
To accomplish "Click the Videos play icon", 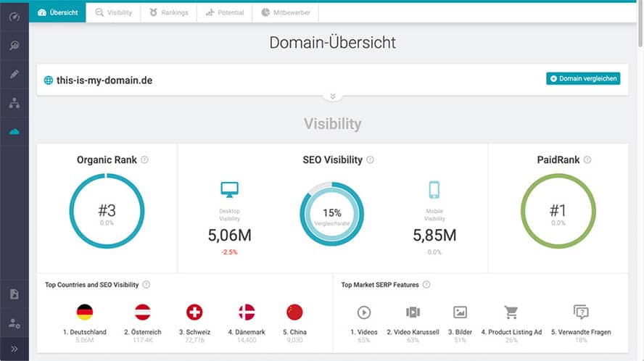I will (364, 312).
